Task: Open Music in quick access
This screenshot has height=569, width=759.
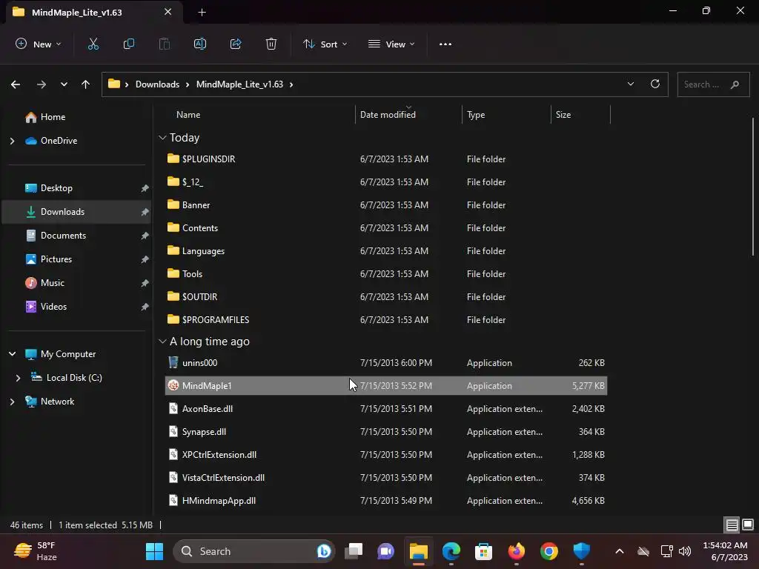Action: tap(53, 283)
